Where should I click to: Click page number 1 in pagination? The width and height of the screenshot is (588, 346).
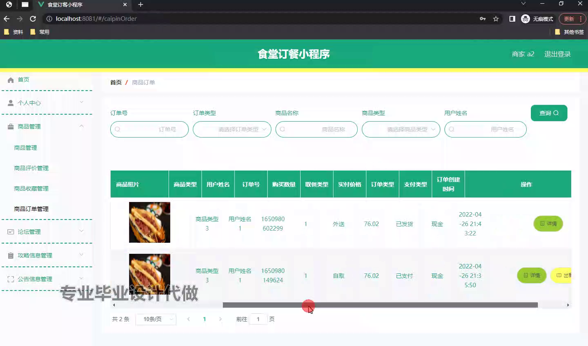(204, 319)
